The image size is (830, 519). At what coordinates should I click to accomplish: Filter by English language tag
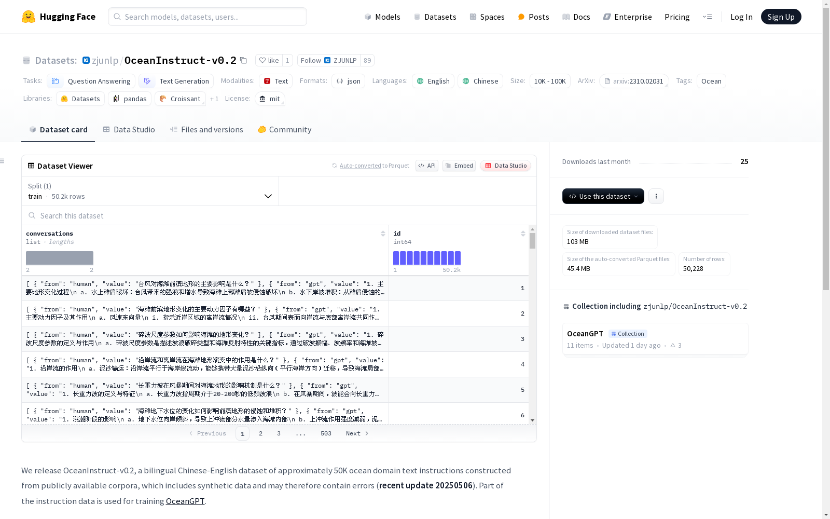(x=433, y=81)
